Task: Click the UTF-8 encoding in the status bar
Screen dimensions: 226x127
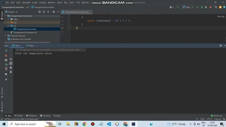Action: (209, 119)
